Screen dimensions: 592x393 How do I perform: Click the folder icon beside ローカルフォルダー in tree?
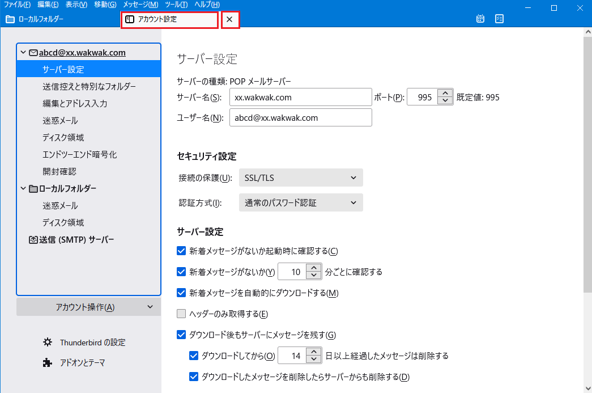pyautogui.click(x=33, y=189)
